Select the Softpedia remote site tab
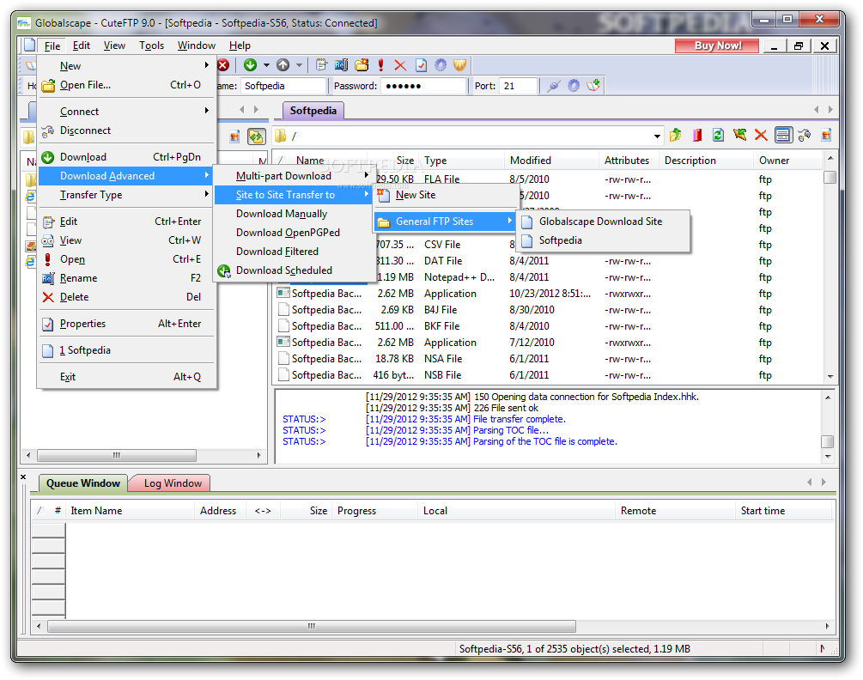The image size is (863, 680). click(x=313, y=111)
